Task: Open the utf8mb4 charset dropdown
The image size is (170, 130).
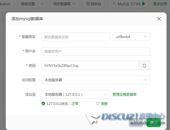Action: coord(132,37)
